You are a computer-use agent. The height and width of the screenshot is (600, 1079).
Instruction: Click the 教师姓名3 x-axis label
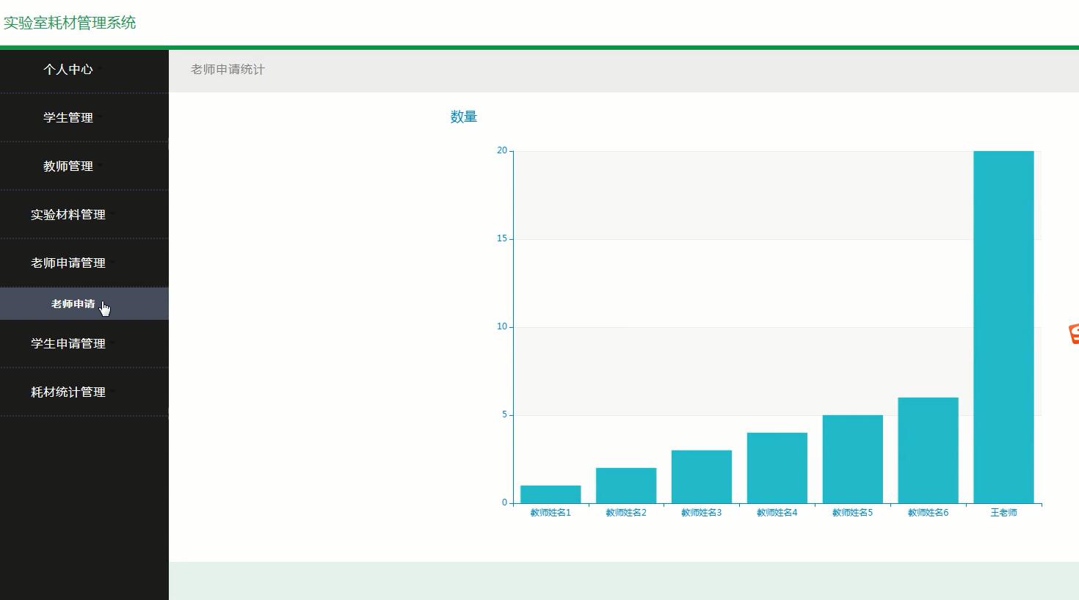coord(702,513)
